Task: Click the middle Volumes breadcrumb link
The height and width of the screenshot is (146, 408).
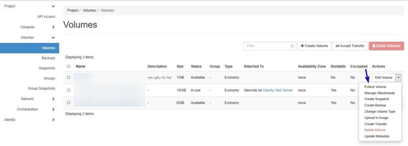Action: click(89, 10)
